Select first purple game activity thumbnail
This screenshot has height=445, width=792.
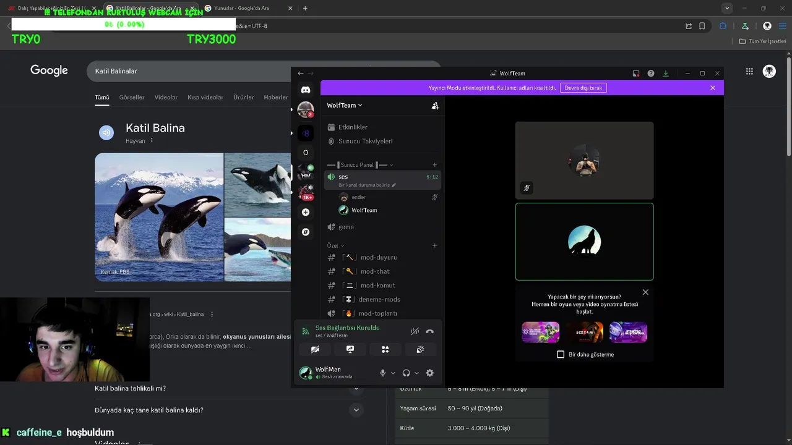(x=540, y=332)
